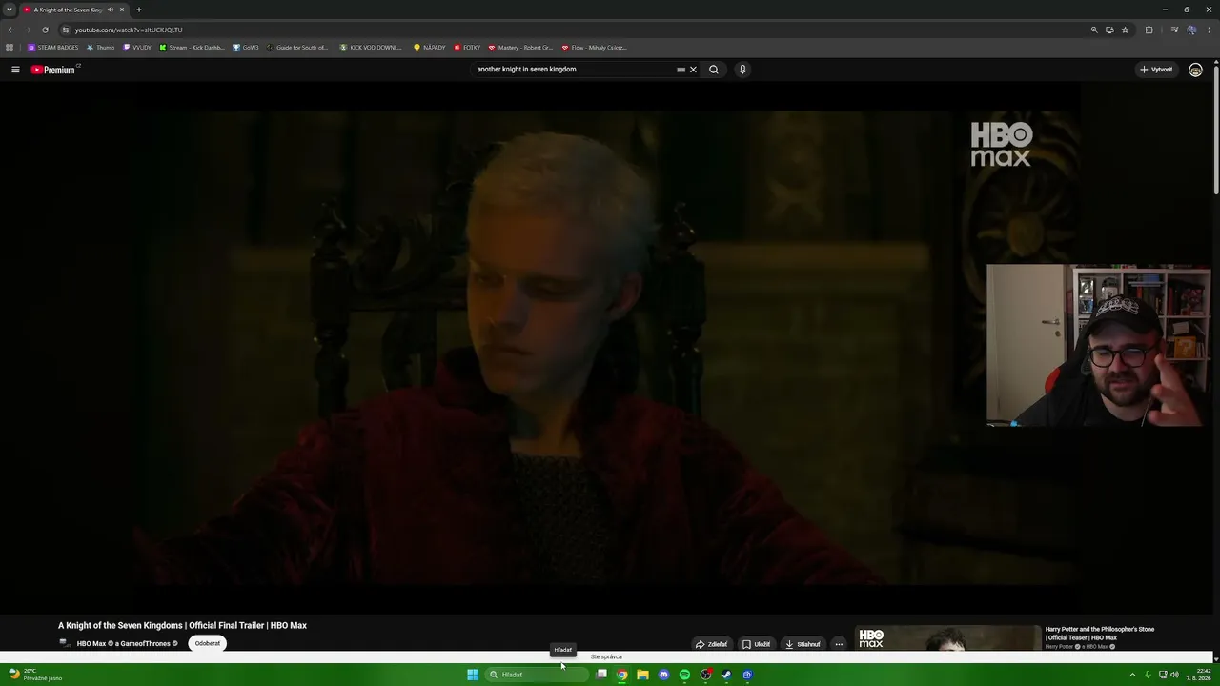
Task: Open Discord from the taskbar
Action: point(663,675)
